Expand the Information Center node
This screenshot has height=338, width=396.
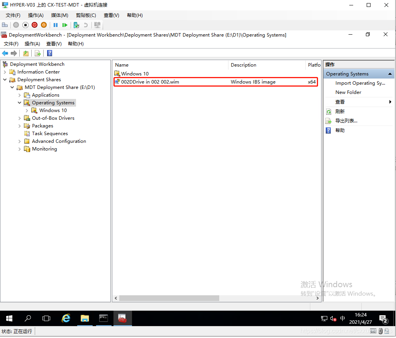click(x=5, y=72)
